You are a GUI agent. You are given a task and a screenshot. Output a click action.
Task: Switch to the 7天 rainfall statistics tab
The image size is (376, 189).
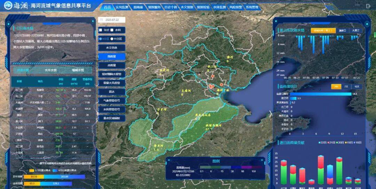coord(346,86)
